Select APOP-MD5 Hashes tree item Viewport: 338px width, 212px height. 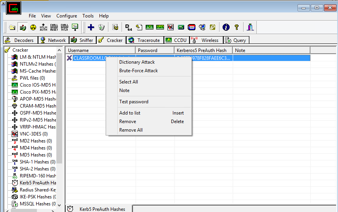(38, 99)
